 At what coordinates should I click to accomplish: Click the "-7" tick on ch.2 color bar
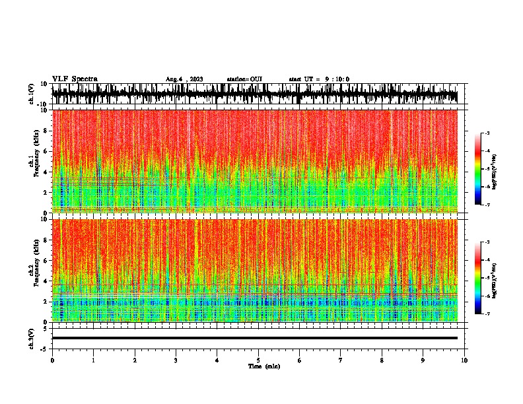487,314
